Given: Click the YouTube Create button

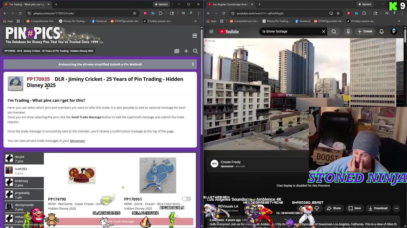Looking at the screenshot, I should pyautogui.click(x=365, y=31).
